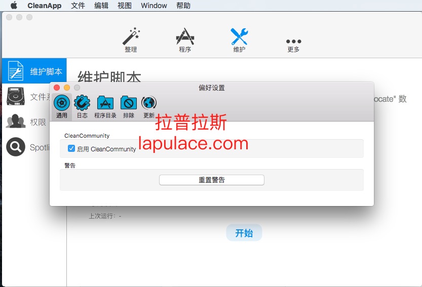This screenshot has width=422, height=287.
Task: Open the 视图 menu
Action: pos(125,6)
